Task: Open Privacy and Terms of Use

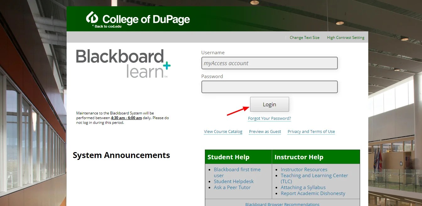Action: pos(311,132)
